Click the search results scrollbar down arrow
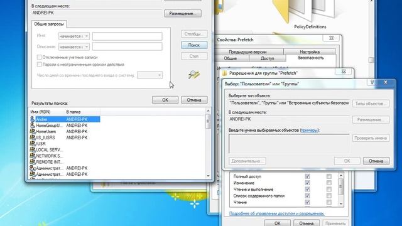Viewport: 402px width, 226px height. [x=208, y=176]
